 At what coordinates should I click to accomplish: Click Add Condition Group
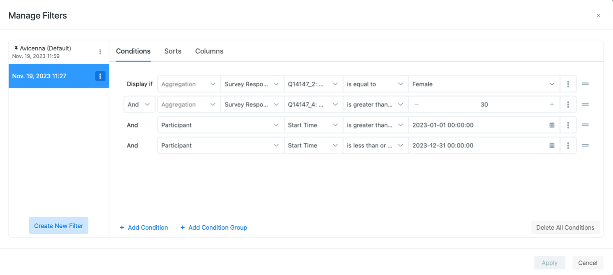point(214,227)
